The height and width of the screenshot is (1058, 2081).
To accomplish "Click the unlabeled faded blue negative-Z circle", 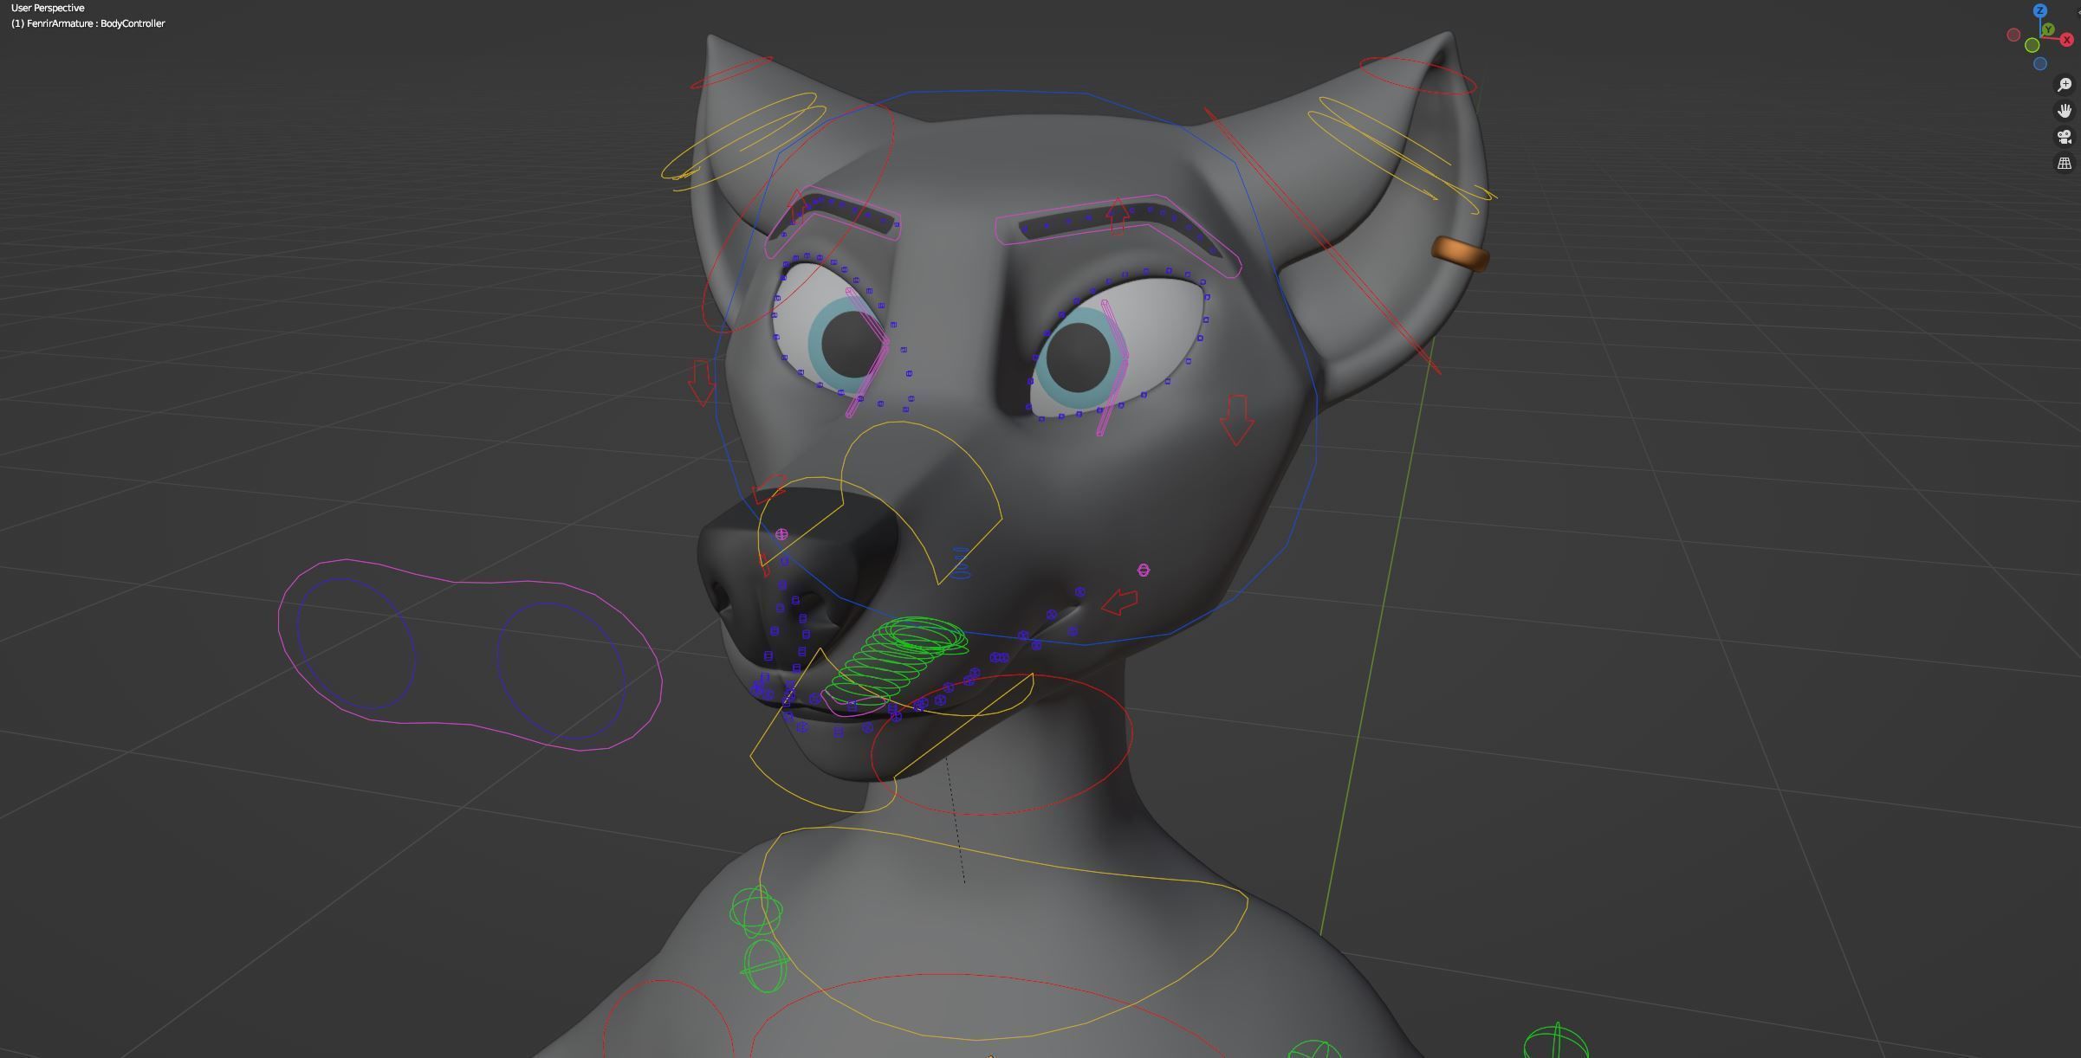I will pos(2039,63).
